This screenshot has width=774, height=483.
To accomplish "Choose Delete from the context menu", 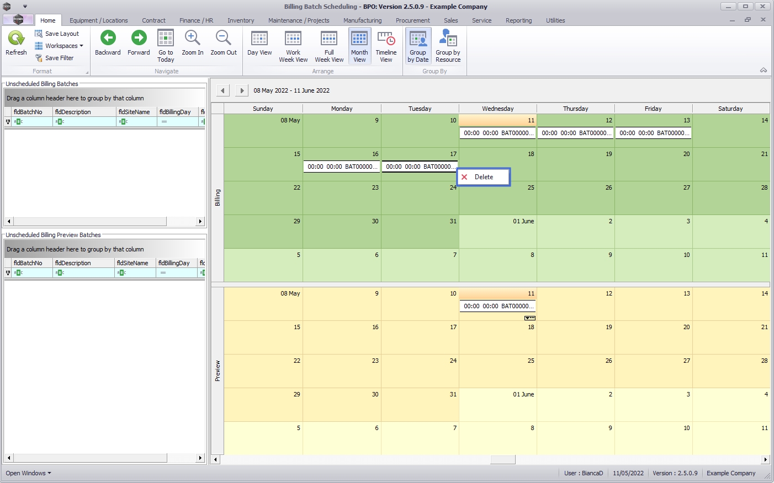I will 484,177.
